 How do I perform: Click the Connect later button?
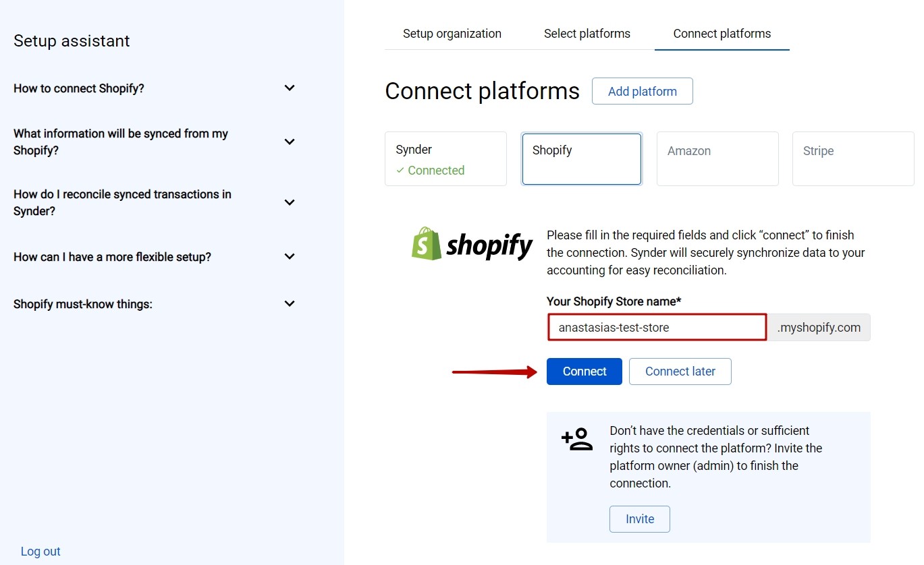(x=680, y=371)
